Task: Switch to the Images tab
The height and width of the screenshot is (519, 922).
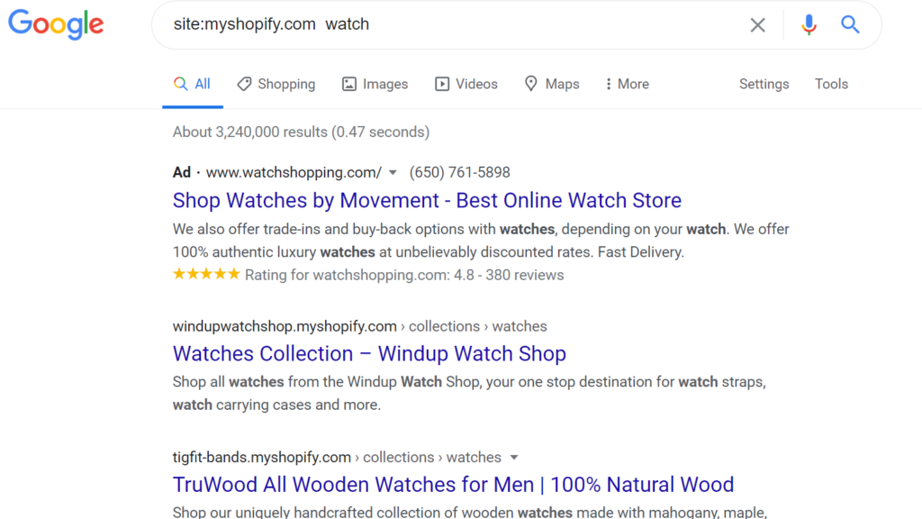Action: pos(375,84)
